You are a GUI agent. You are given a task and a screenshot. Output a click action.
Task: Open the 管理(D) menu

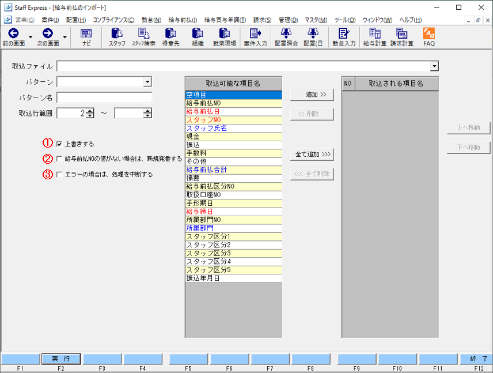pos(288,20)
